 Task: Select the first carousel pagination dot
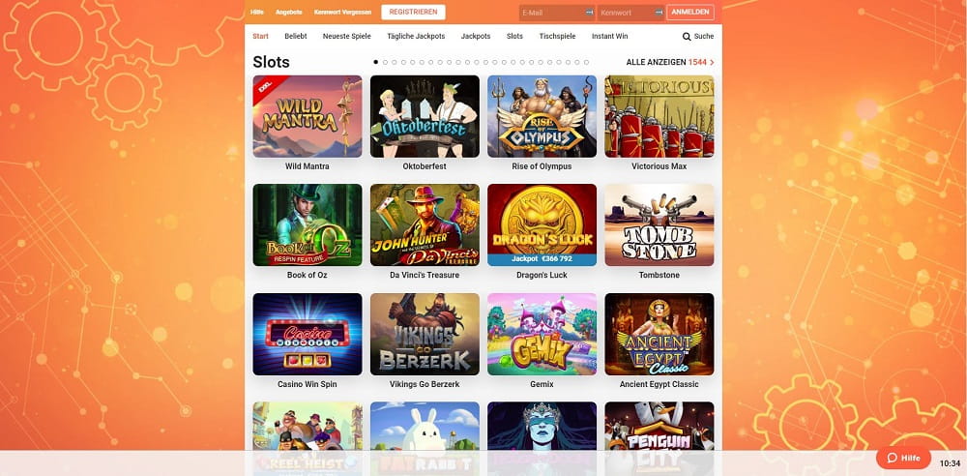coord(376,62)
